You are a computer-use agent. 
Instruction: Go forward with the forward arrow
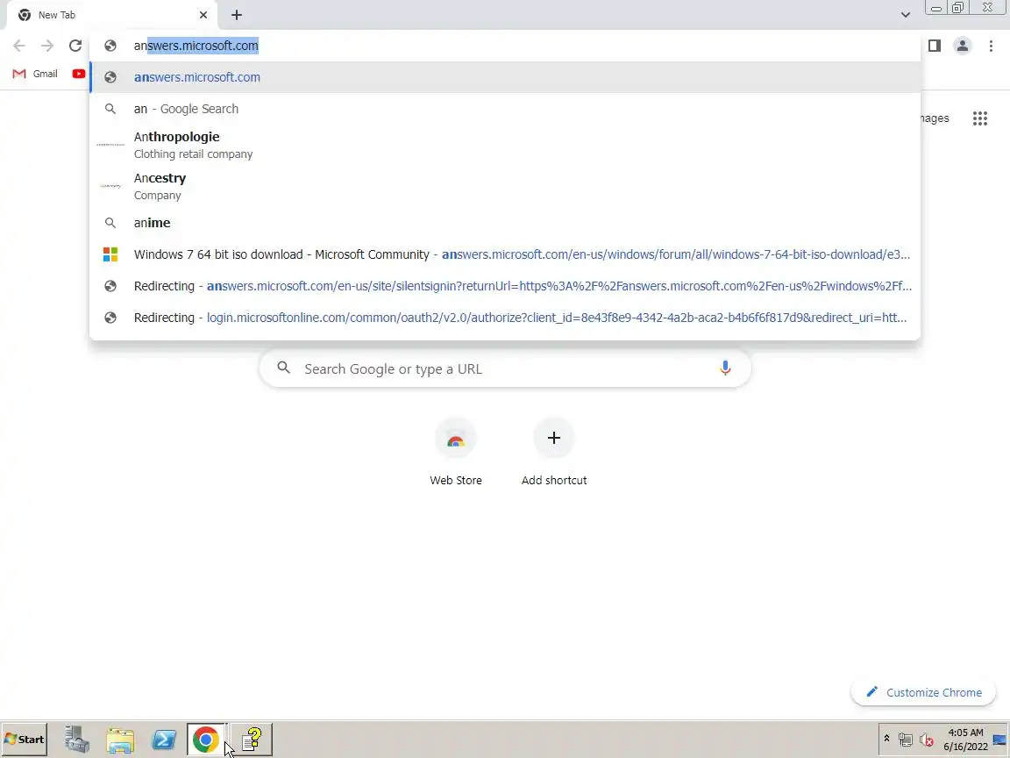coord(47,46)
